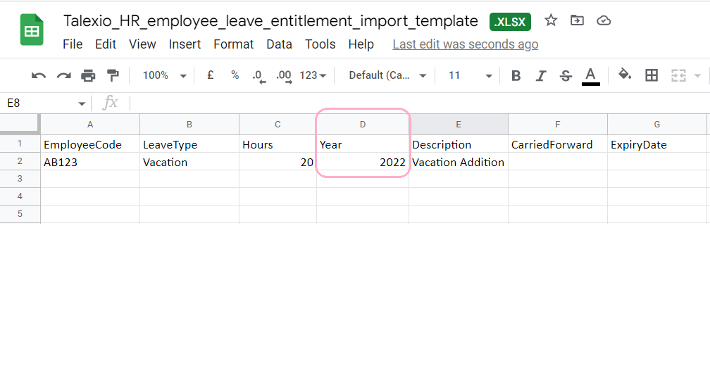The image size is (710, 366).
Task: Open the borders grid tool
Action: (651, 75)
